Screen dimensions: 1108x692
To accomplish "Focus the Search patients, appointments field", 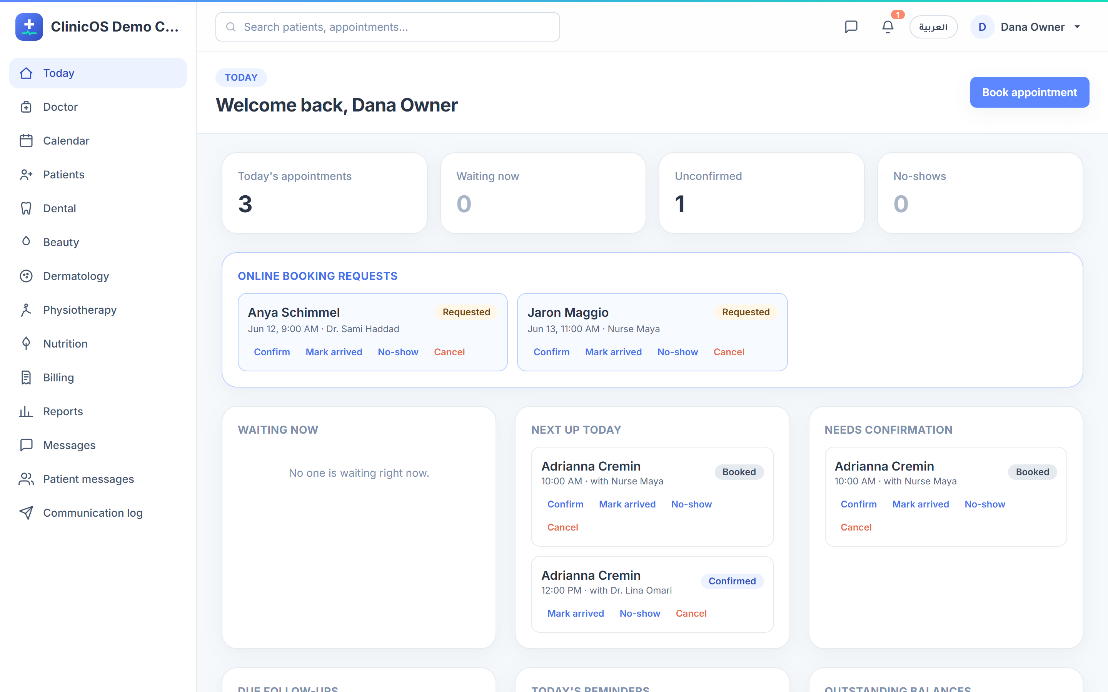I will pyautogui.click(x=387, y=27).
